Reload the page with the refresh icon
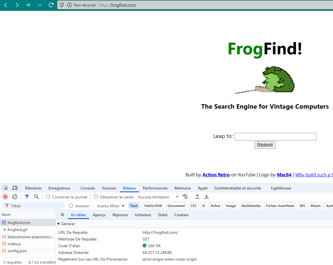Screen dimensions: 333x265 tap(51, 5)
